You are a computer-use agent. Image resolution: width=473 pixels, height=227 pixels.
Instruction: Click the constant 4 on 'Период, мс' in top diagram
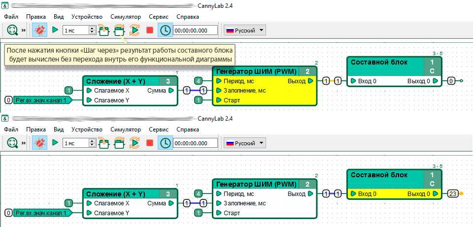[198, 81]
